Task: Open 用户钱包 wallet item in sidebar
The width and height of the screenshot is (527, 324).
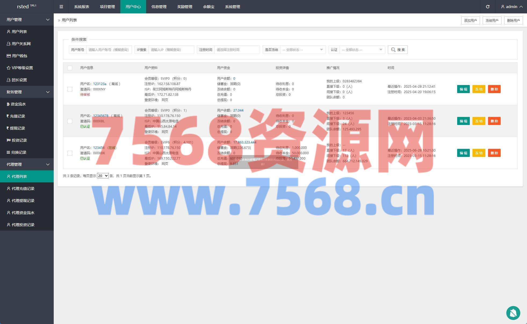Action: pos(19,56)
